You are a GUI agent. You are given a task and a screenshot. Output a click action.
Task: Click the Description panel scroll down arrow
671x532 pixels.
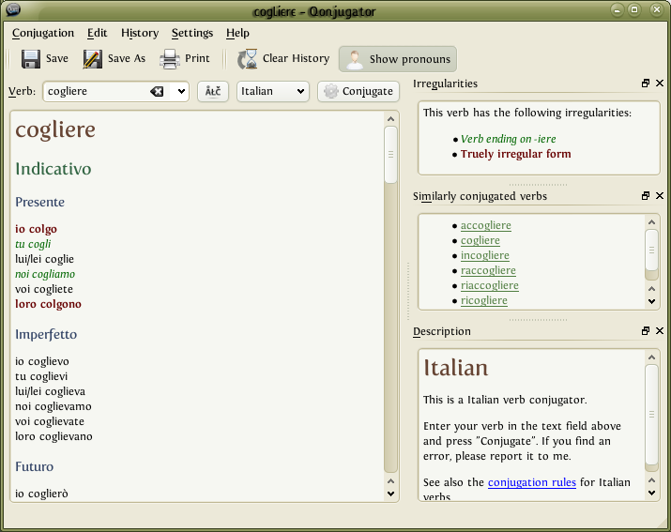tap(651, 493)
